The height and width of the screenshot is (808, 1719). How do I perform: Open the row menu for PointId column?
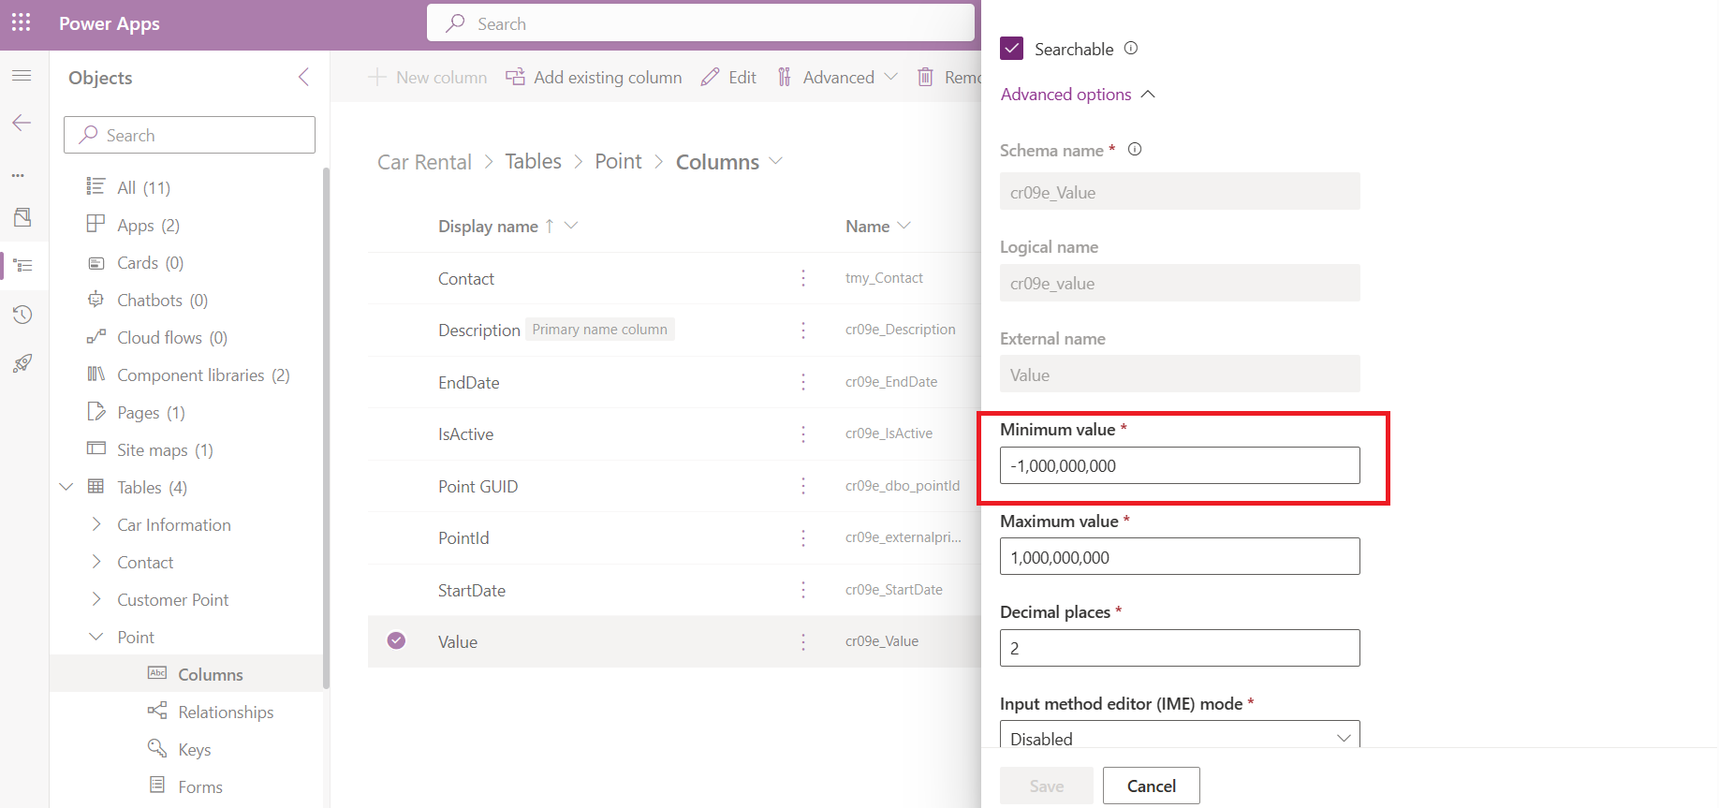(803, 537)
